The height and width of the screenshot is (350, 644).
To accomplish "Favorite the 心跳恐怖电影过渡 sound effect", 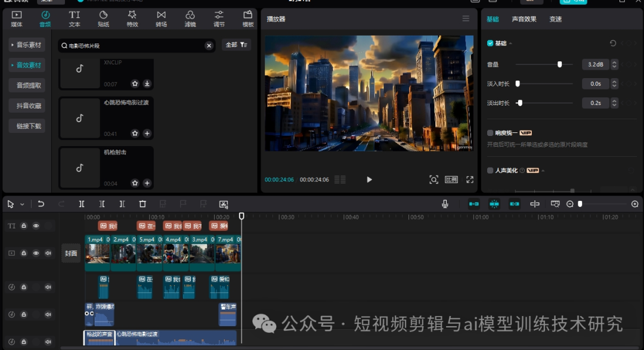I will click(x=135, y=134).
